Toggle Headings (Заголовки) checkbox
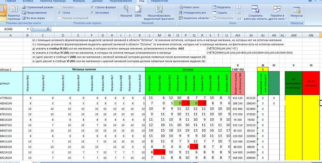This screenshot has height=163, width=322. pyautogui.click(x=92, y=13)
